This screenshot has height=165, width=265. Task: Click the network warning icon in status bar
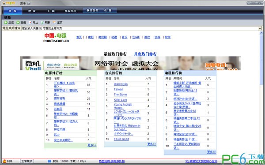coord(4,161)
